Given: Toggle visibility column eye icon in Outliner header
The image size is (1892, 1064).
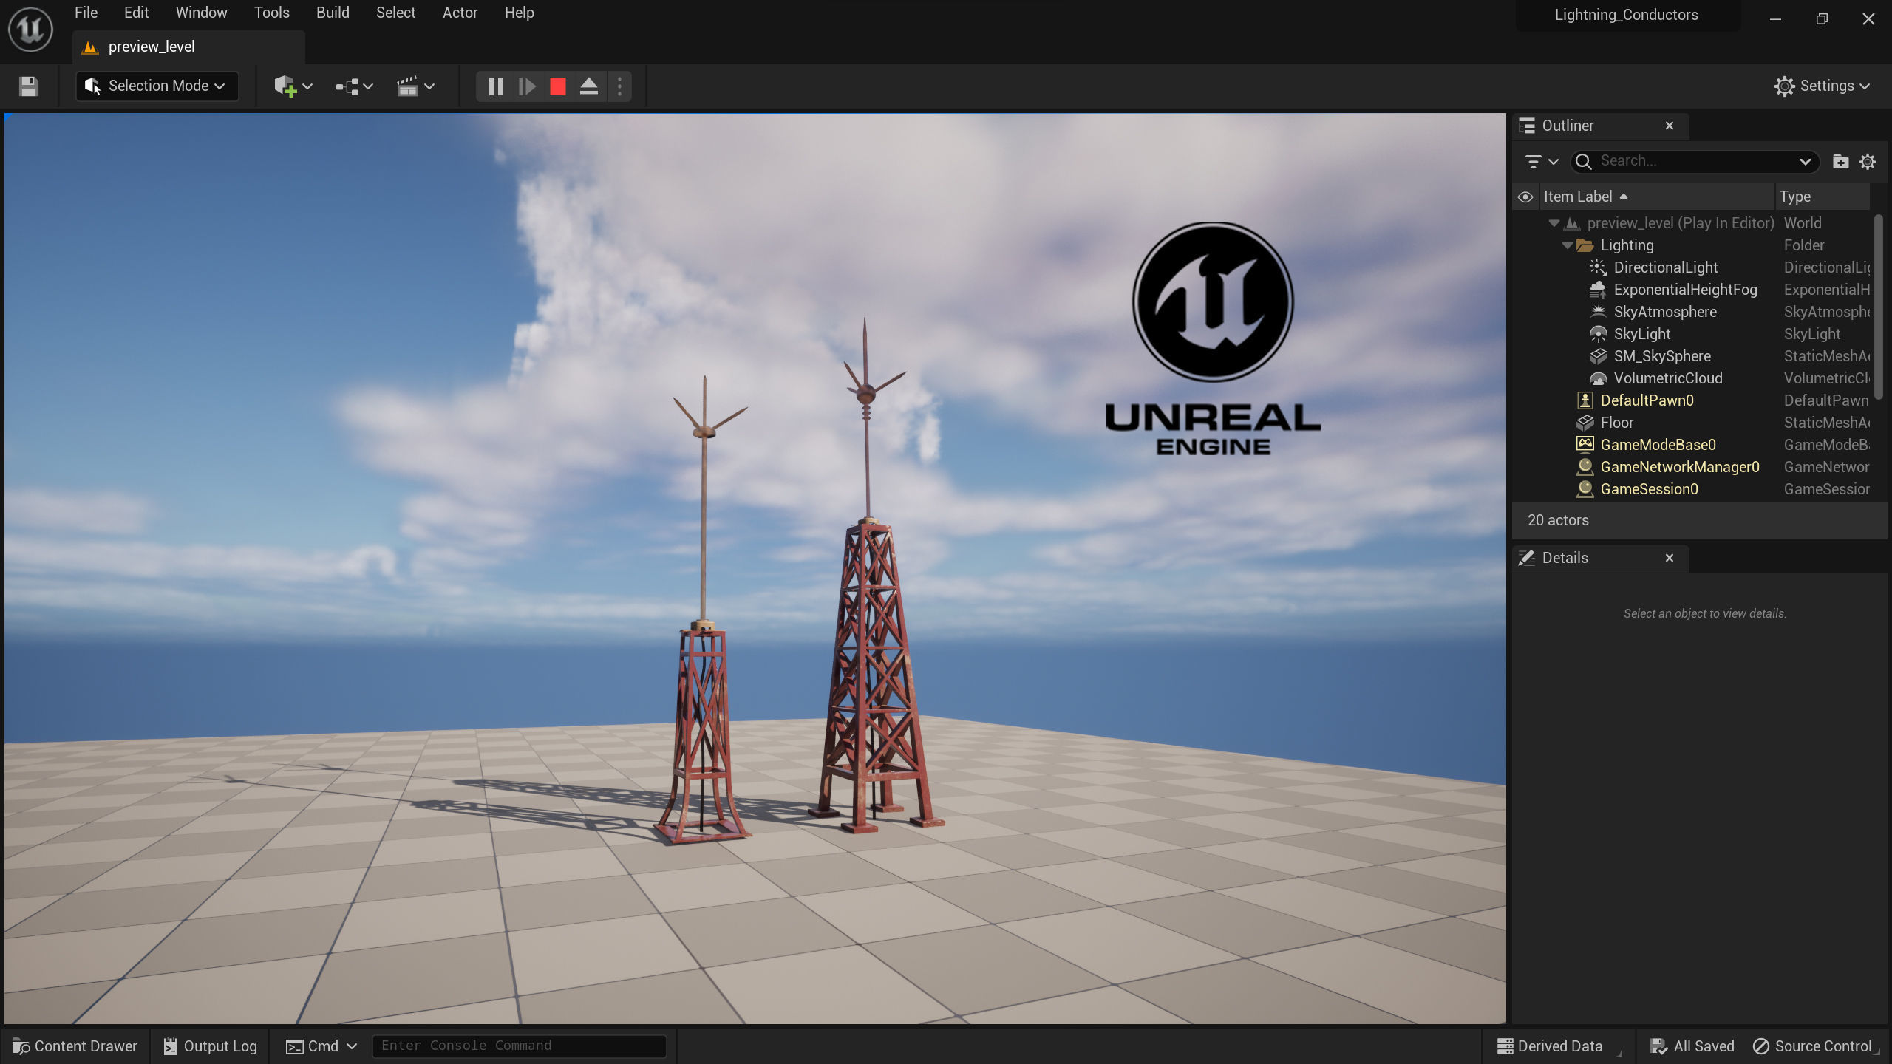Looking at the screenshot, I should (1525, 197).
